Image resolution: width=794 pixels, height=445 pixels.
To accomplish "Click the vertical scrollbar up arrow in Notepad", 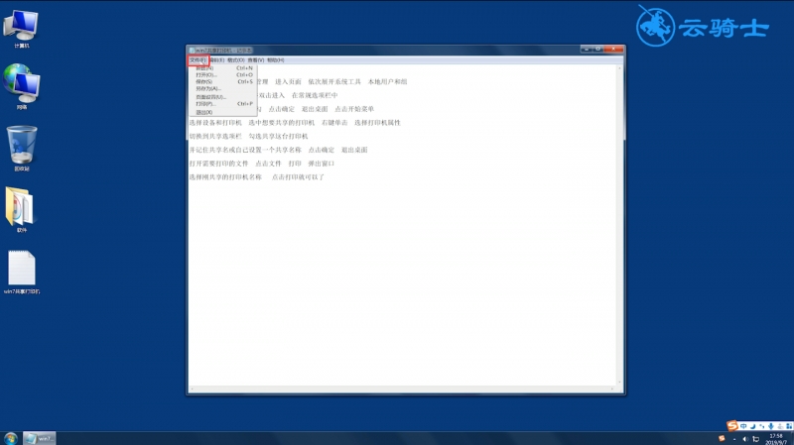I will pyautogui.click(x=619, y=68).
